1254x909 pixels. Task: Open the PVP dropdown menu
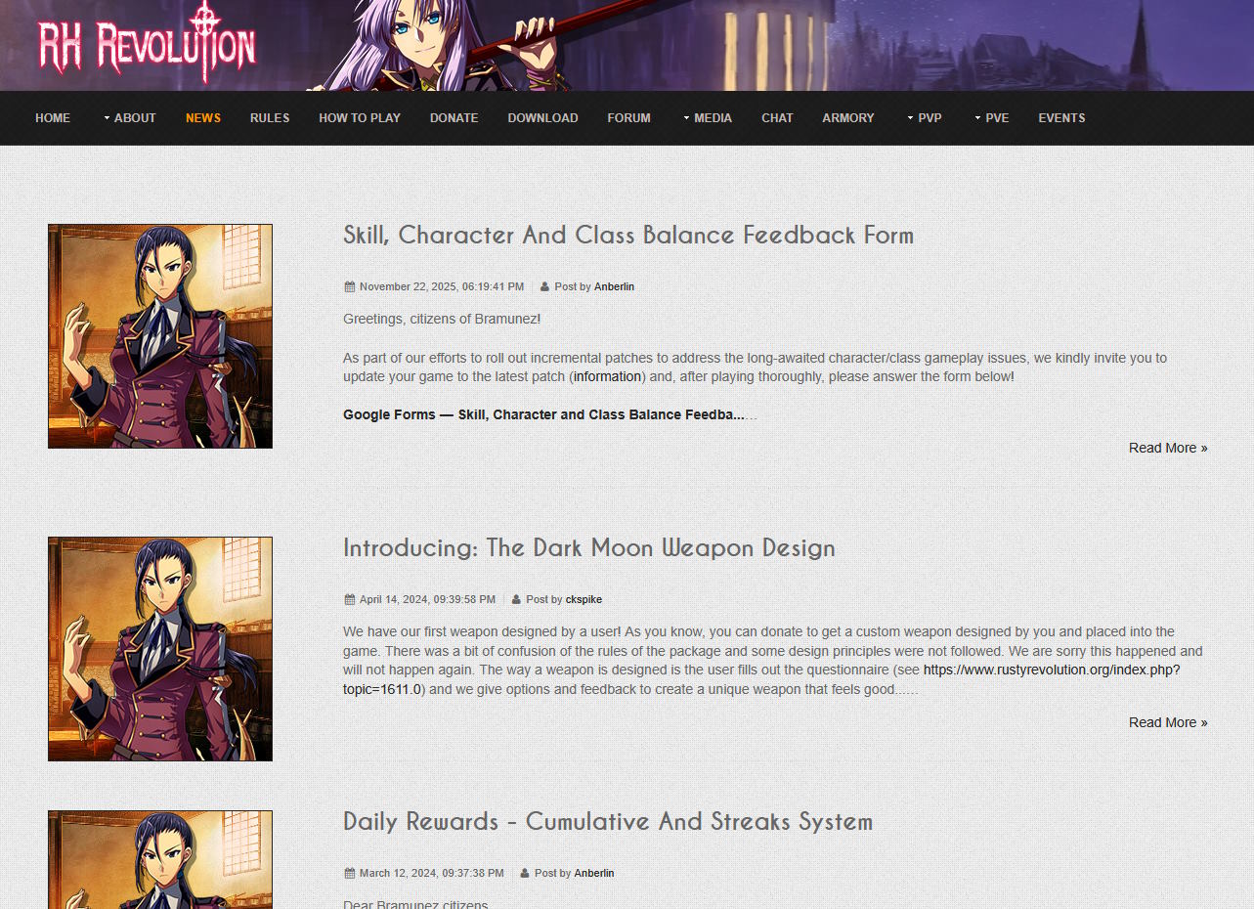pos(924,118)
